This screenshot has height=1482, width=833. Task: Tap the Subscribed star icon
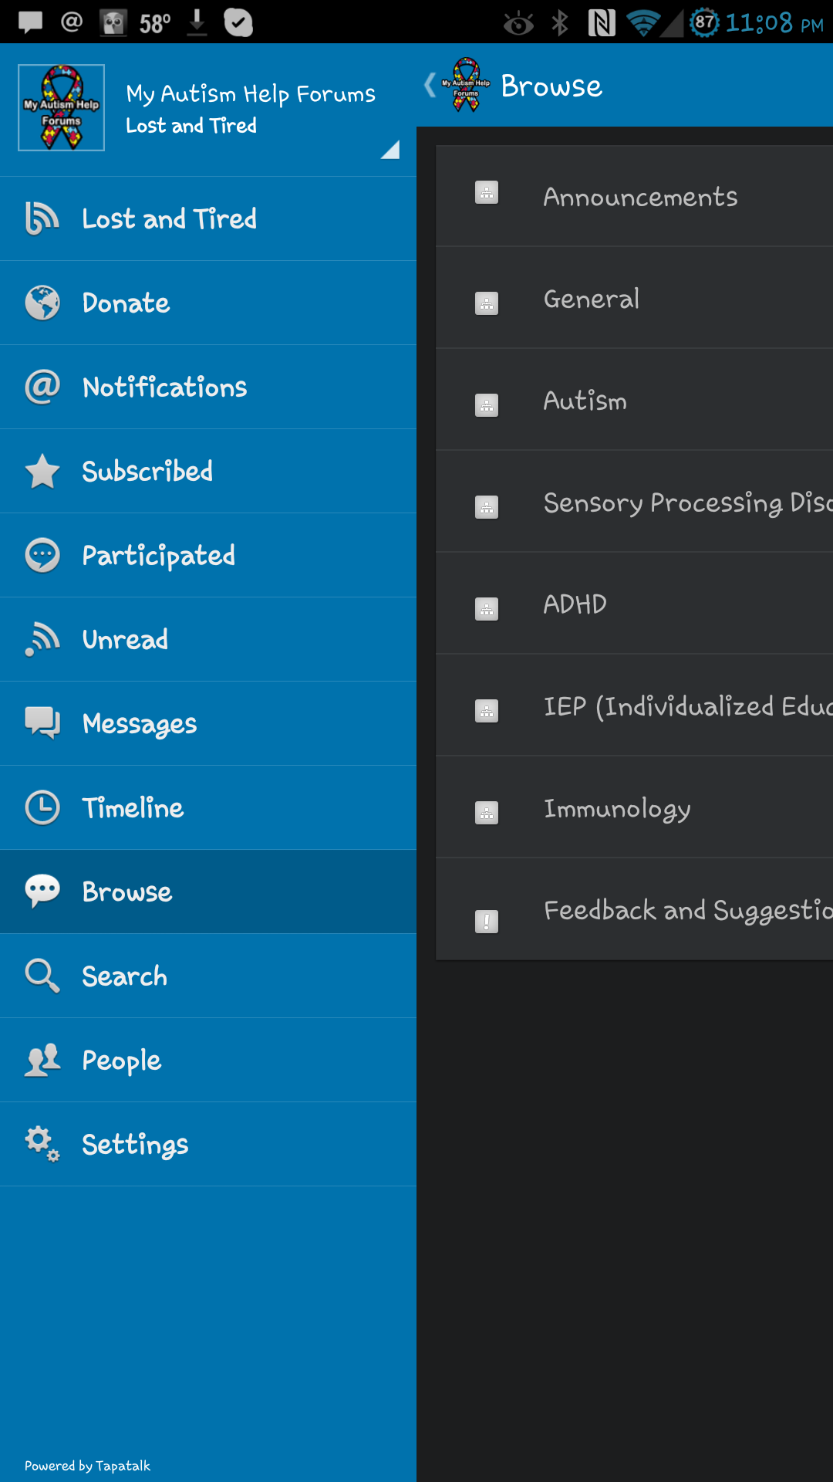tap(42, 471)
